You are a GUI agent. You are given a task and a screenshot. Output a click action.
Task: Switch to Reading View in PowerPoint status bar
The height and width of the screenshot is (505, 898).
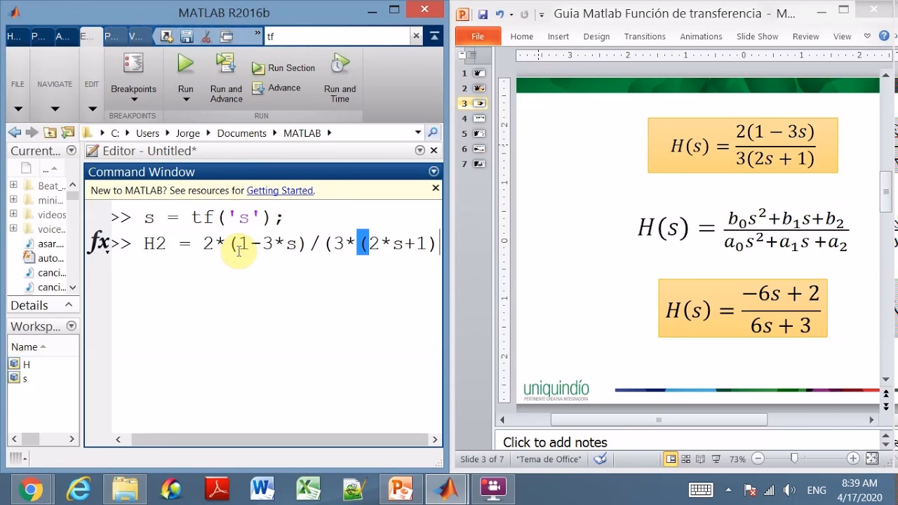click(x=701, y=459)
